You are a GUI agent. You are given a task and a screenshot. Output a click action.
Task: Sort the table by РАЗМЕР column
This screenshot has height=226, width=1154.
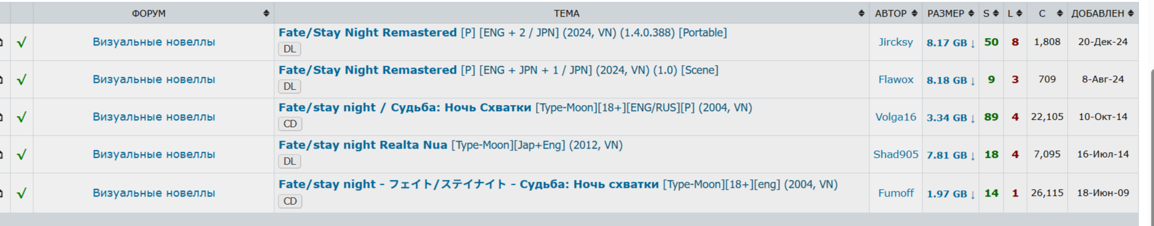(x=950, y=13)
